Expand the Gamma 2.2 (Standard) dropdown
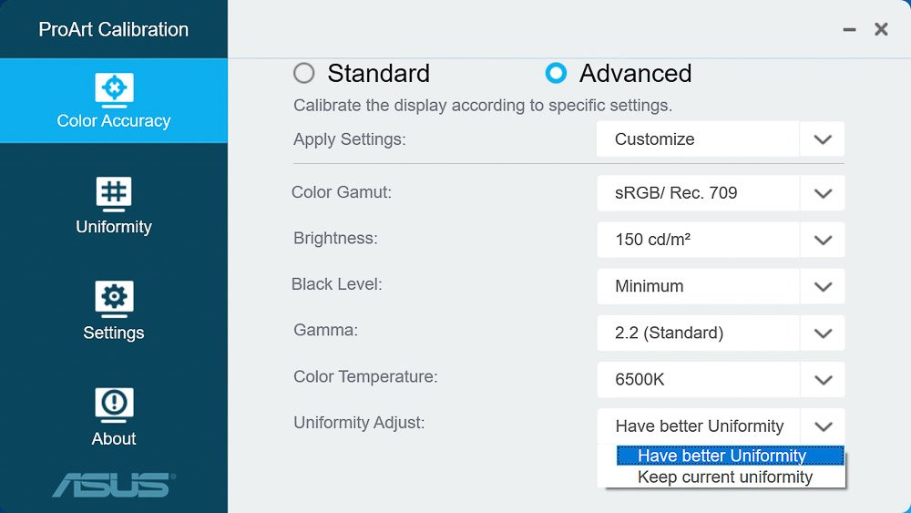911x513 pixels. tap(721, 333)
